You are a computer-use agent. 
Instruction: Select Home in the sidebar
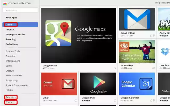coord(20,25)
